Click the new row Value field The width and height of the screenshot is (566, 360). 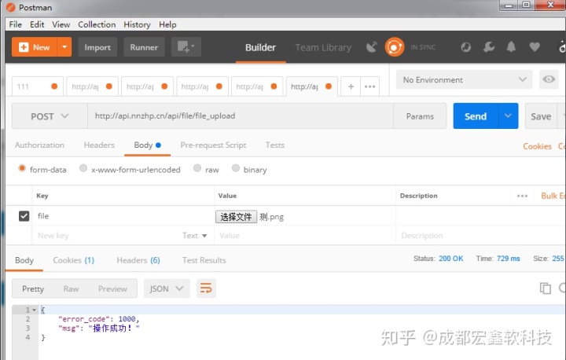point(305,236)
